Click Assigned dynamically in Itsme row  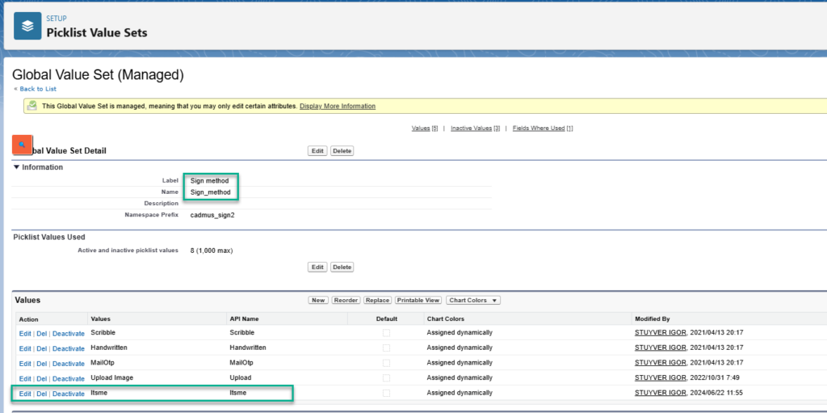[460, 393]
